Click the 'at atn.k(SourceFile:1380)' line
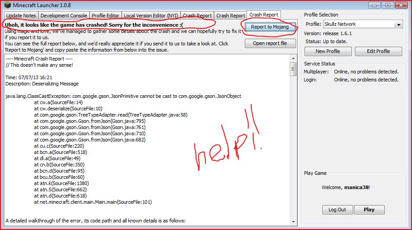412x230 pixels. click(x=62, y=183)
